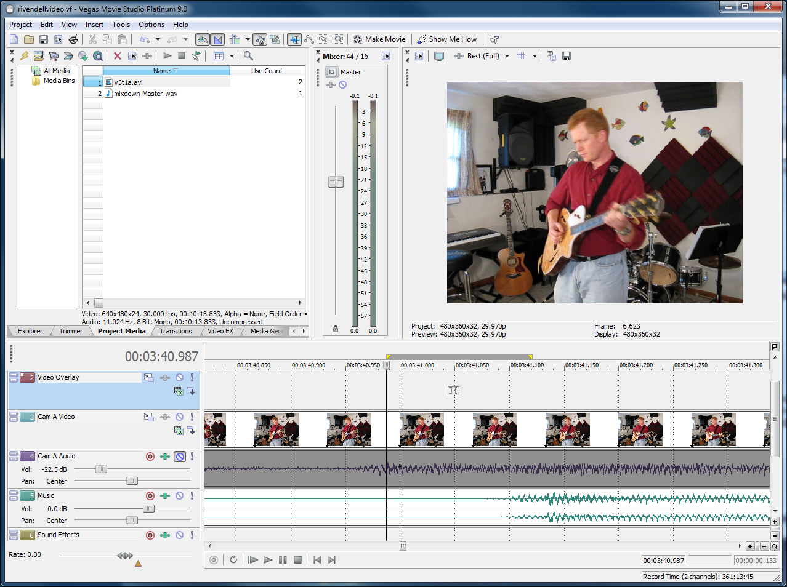Open the media Views dropdown arrow
787x587 pixels.
(x=232, y=56)
